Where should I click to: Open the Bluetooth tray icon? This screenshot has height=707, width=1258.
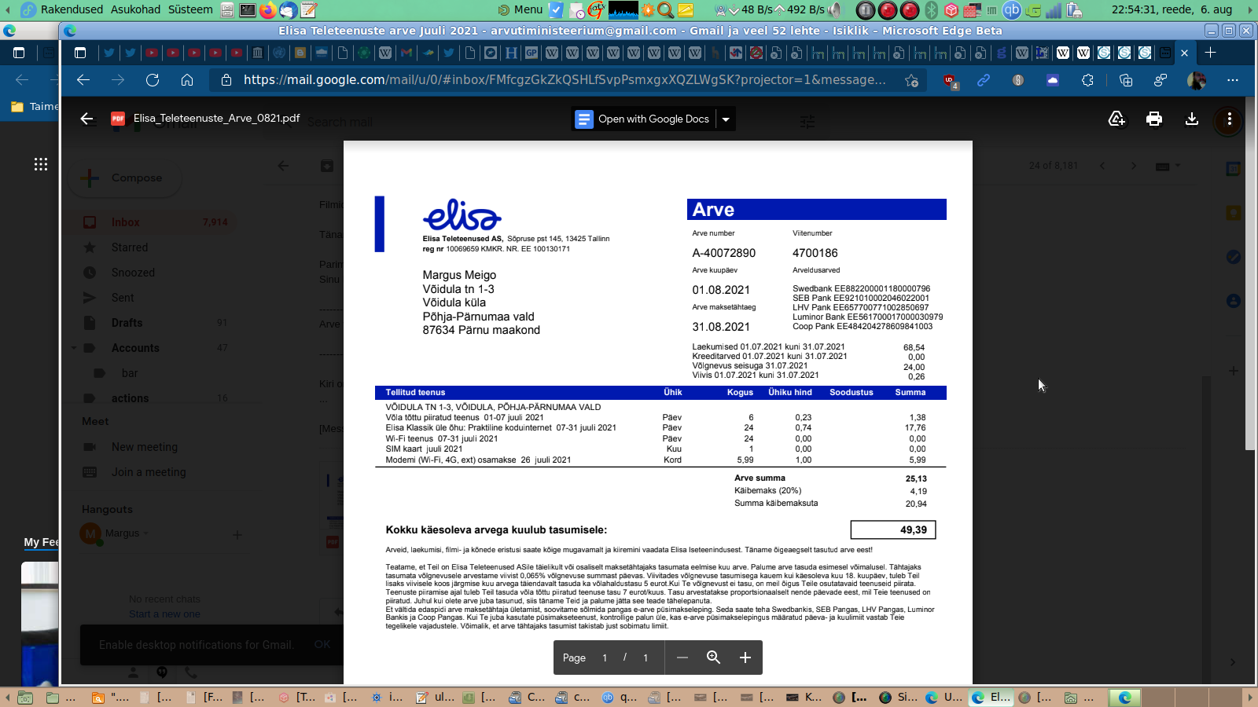click(932, 10)
